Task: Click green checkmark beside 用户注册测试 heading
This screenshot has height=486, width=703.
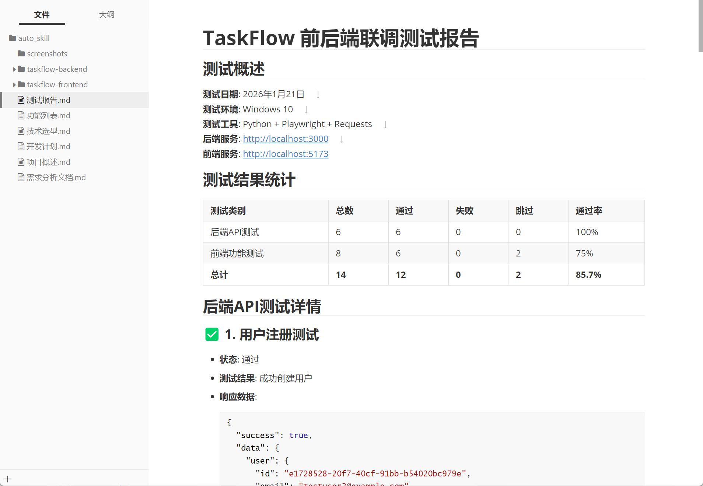Action: (x=212, y=335)
